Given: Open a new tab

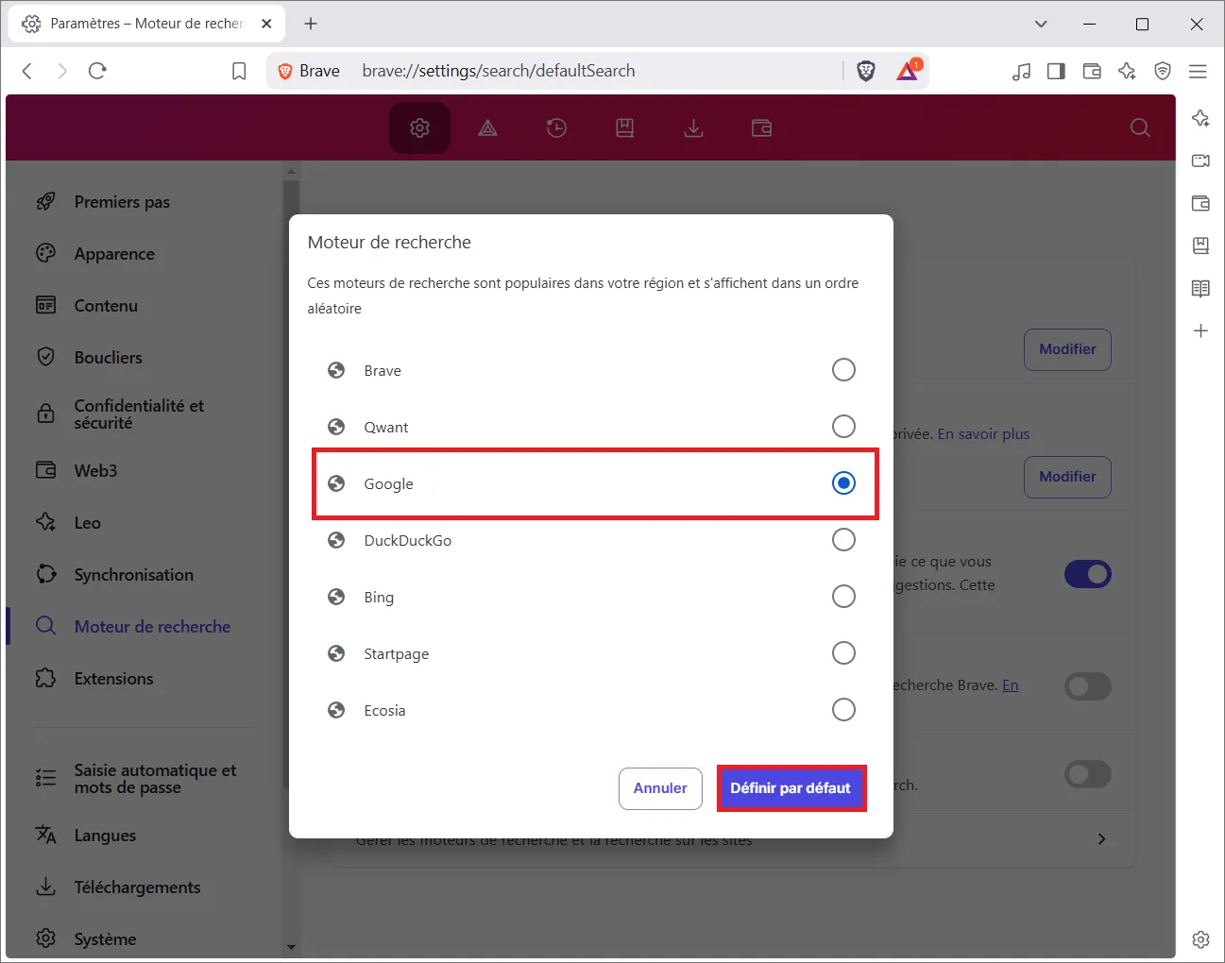Looking at the screenshot, I should coord(311,24).
